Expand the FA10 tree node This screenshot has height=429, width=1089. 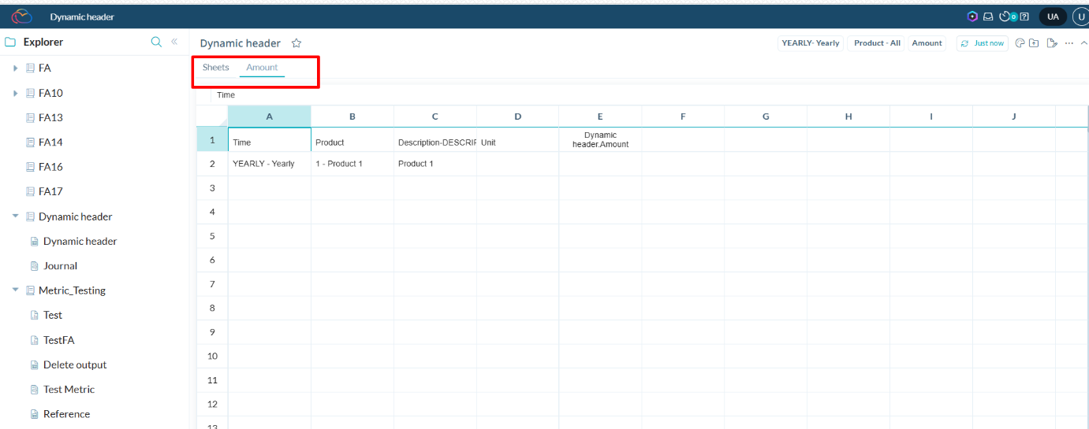[x=15, y=94]
